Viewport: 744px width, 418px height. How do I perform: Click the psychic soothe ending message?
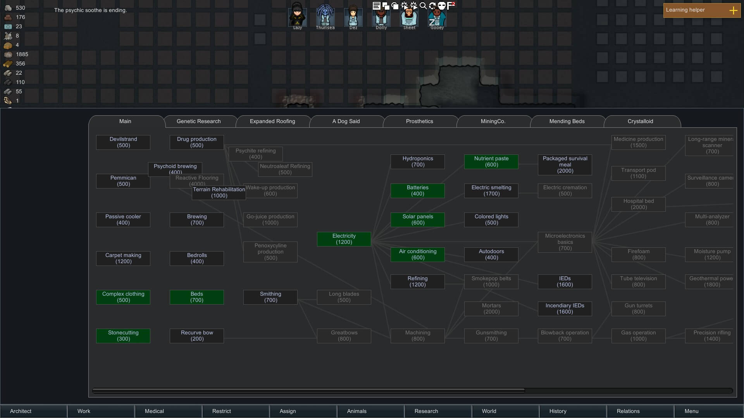tap(90, 10)
